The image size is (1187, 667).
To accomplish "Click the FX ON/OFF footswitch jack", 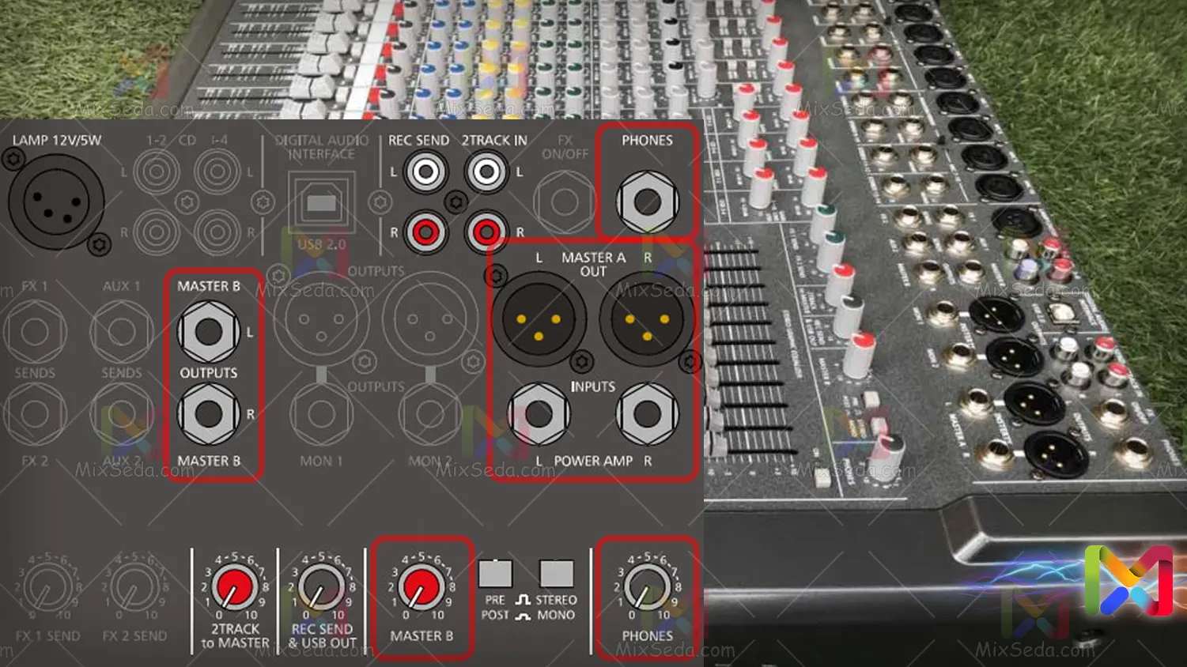I will click(x=565, y=202).
